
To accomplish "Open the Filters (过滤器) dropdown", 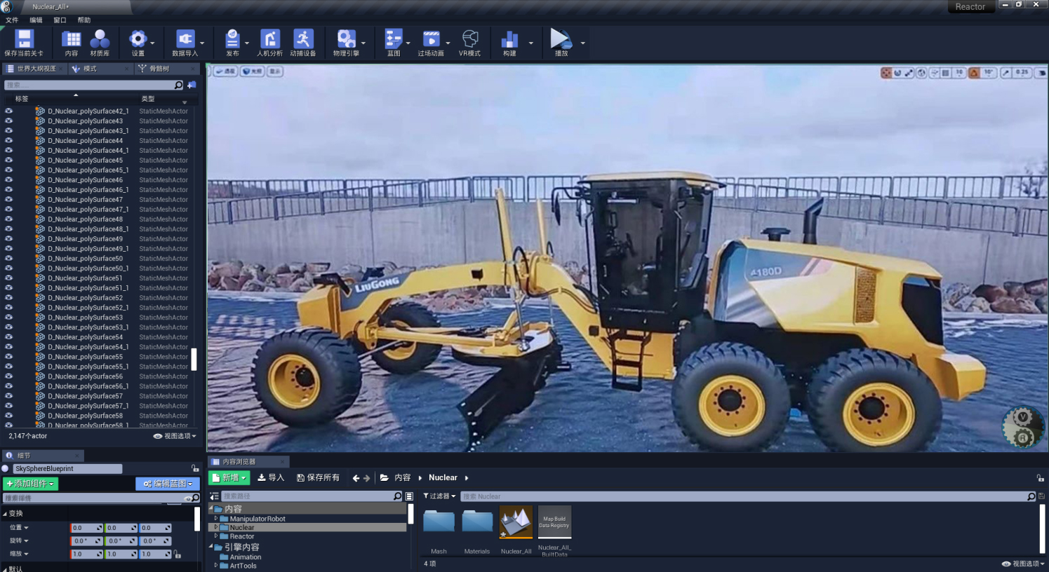I will coord(439,496).
